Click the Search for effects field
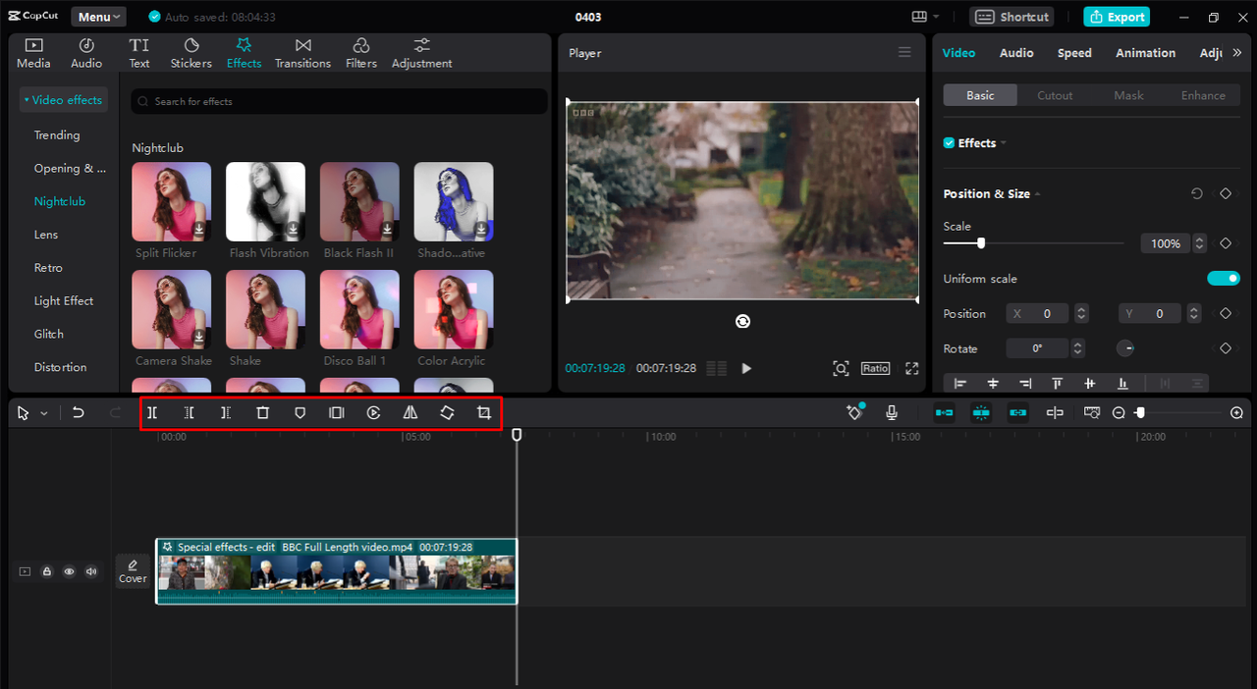1257x689 pixels. 340,101
